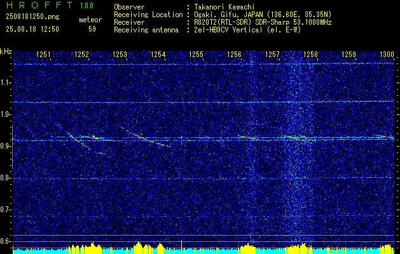The width and height of the screenshot is (400, 254).
Task: Click Ogaki, Gifu, JAPAN location text
Action: (263, 15)
